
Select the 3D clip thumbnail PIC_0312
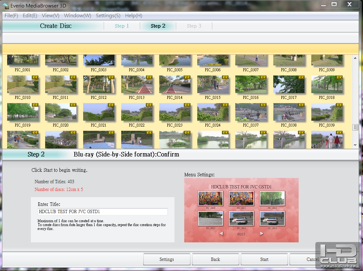[x=99, y=84]
